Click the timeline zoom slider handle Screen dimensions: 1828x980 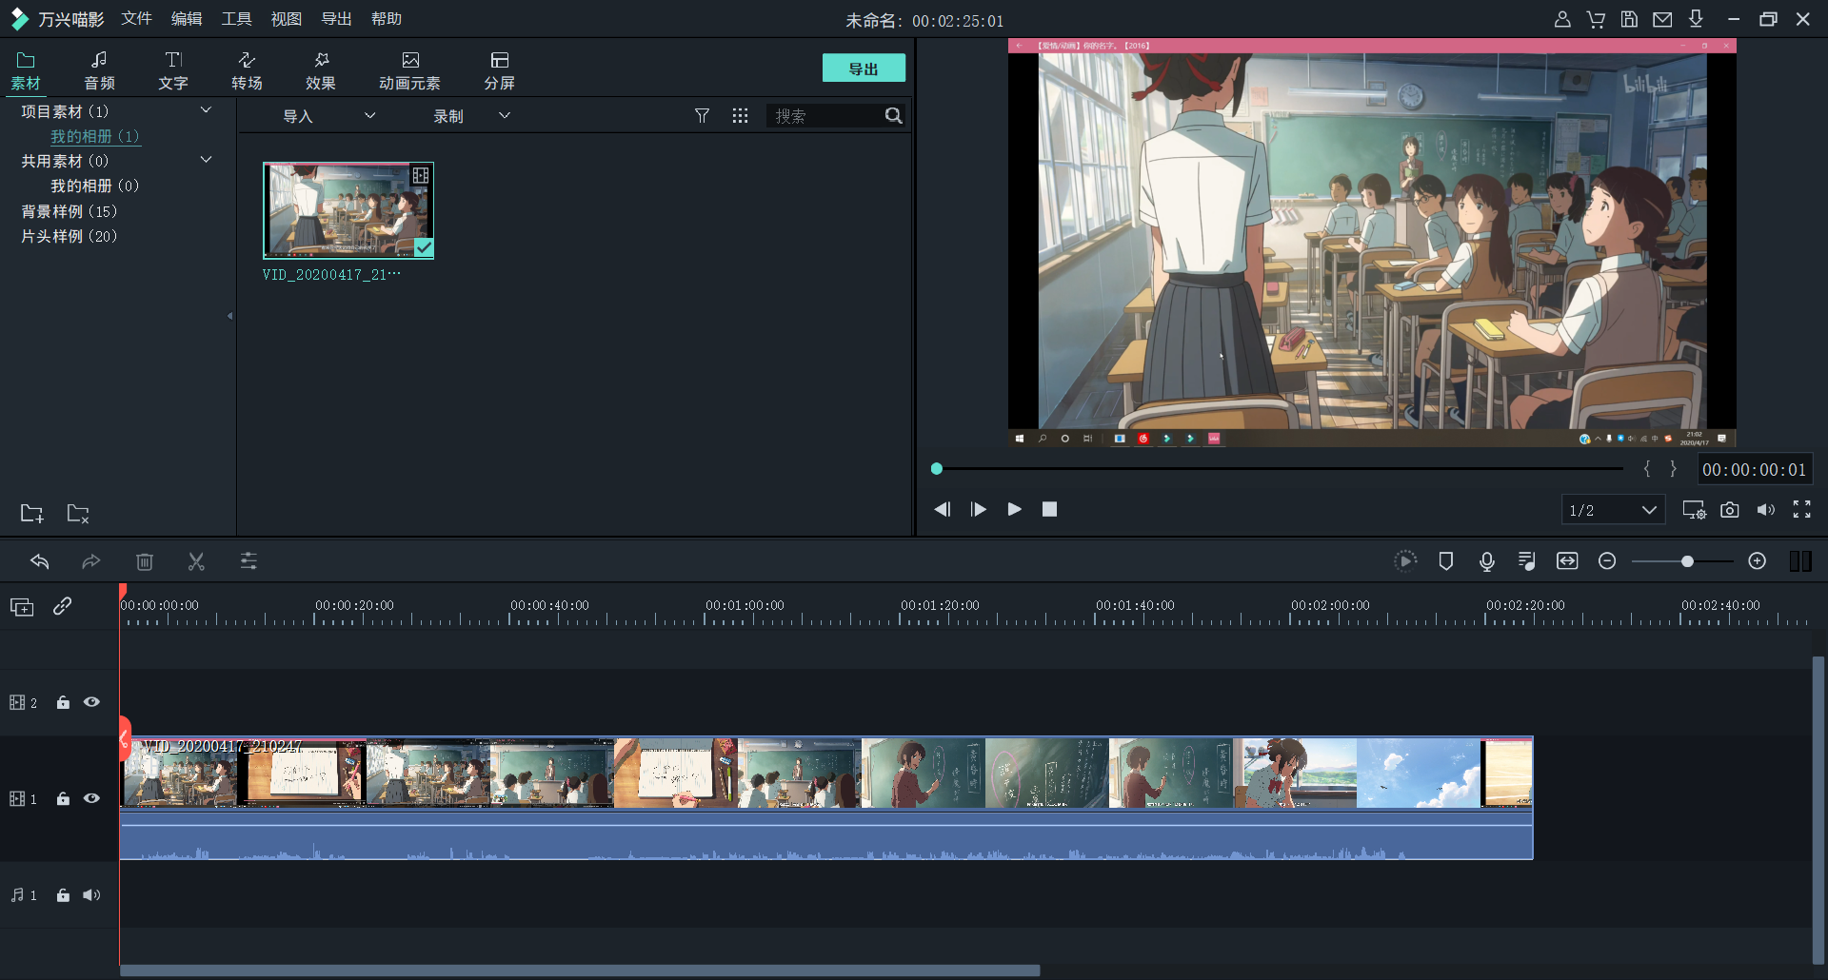tap(1687, 561)
